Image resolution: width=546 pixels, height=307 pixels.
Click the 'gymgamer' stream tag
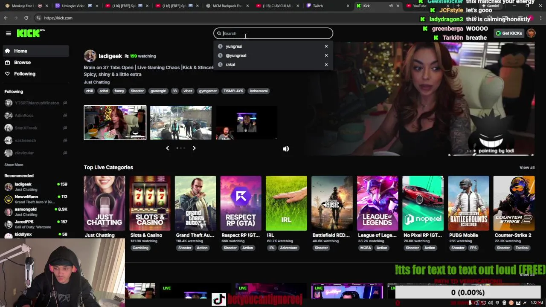208,91
